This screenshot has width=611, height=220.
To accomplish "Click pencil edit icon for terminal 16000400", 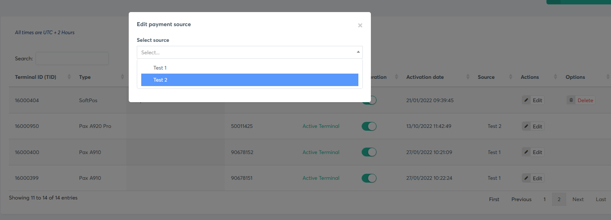I will tap(526, 152).
